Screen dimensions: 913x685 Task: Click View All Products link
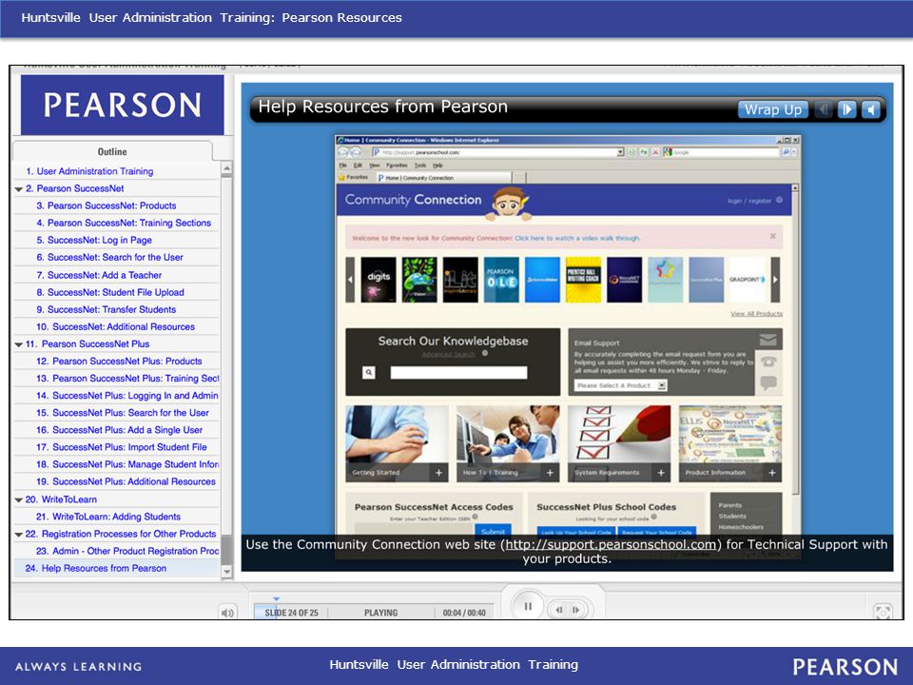coord(756,313)
